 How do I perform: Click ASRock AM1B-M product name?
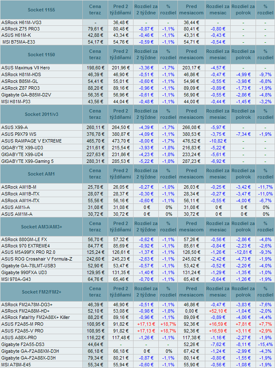[19, 187]
